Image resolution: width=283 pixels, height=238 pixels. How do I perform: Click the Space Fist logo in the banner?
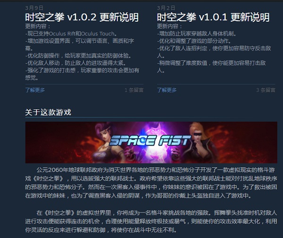coord(150,140)
